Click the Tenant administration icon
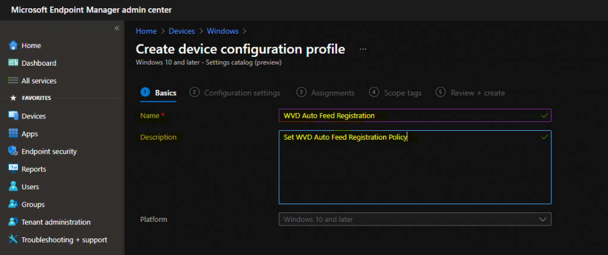 click(x=13, y=222)
